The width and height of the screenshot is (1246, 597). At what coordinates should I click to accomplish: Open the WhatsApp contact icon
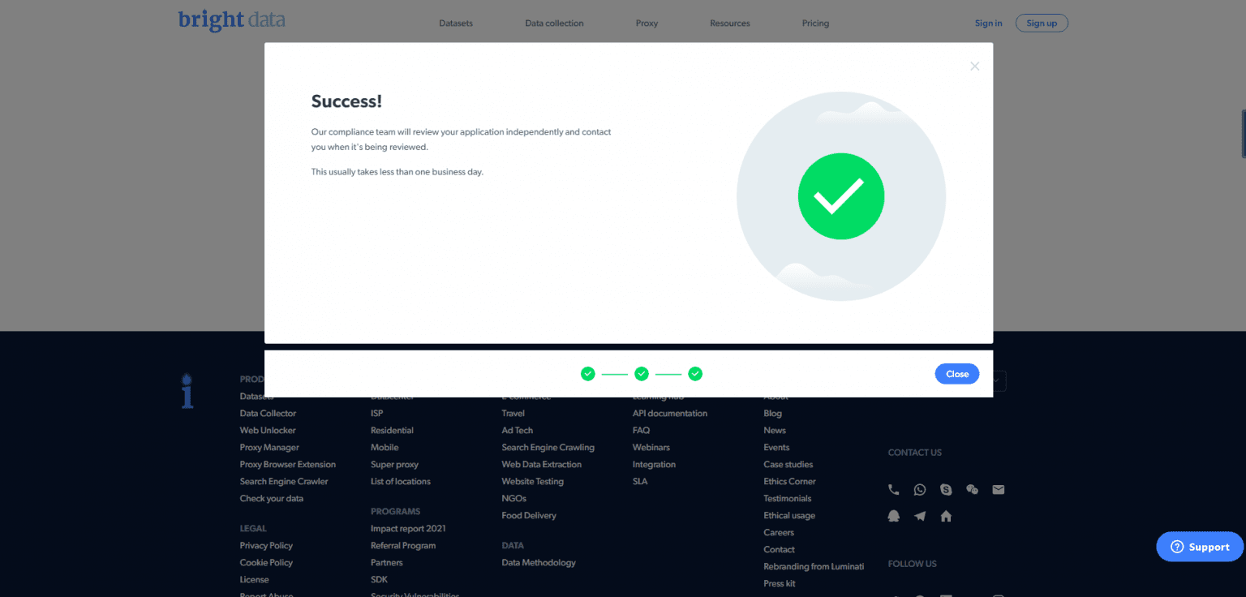point(919,489)
